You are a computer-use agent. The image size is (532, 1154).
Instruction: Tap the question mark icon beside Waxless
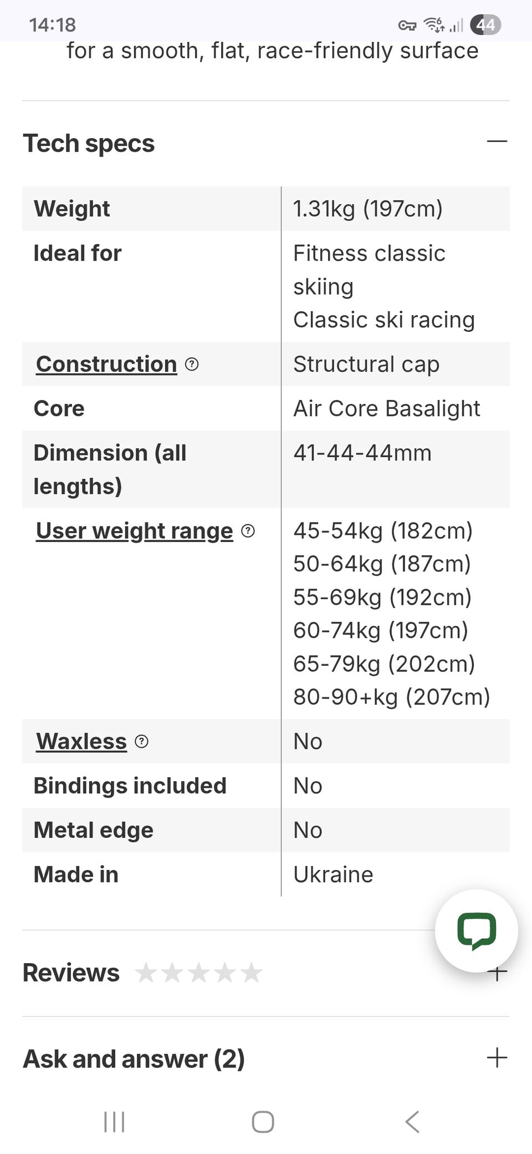[142, 742]
